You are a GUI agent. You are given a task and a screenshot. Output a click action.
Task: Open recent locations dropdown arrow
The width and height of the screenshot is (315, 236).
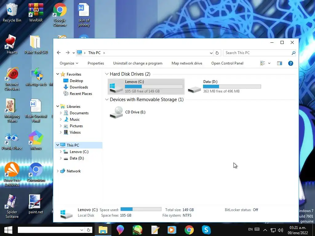(x=74, y=53)
